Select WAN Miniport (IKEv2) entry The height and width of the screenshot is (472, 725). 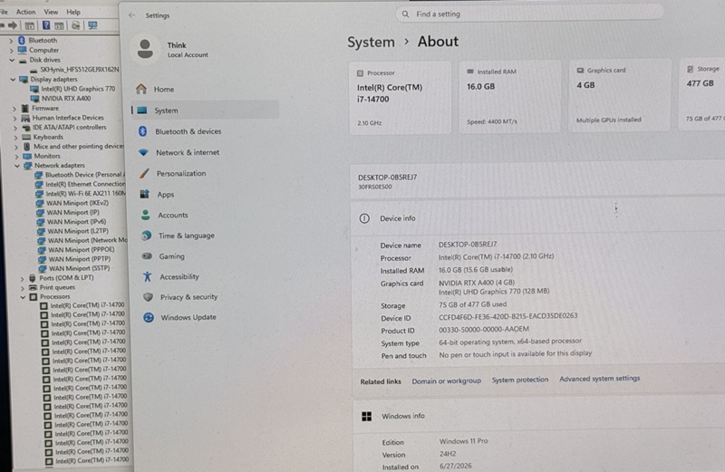78,203
